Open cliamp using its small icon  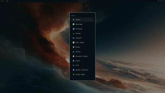pyautogui.click(x=73, y=33)
